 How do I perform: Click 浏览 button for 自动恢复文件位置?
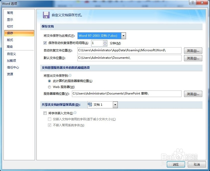(193, 50)
